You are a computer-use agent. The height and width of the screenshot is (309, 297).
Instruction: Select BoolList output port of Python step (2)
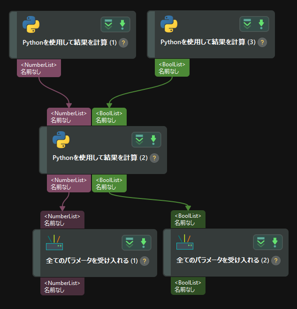click(109, 183)
